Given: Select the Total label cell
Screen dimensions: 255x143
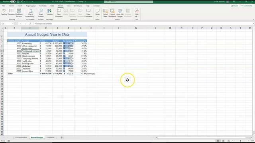Looking at the screenshot, I should point(14,73).
